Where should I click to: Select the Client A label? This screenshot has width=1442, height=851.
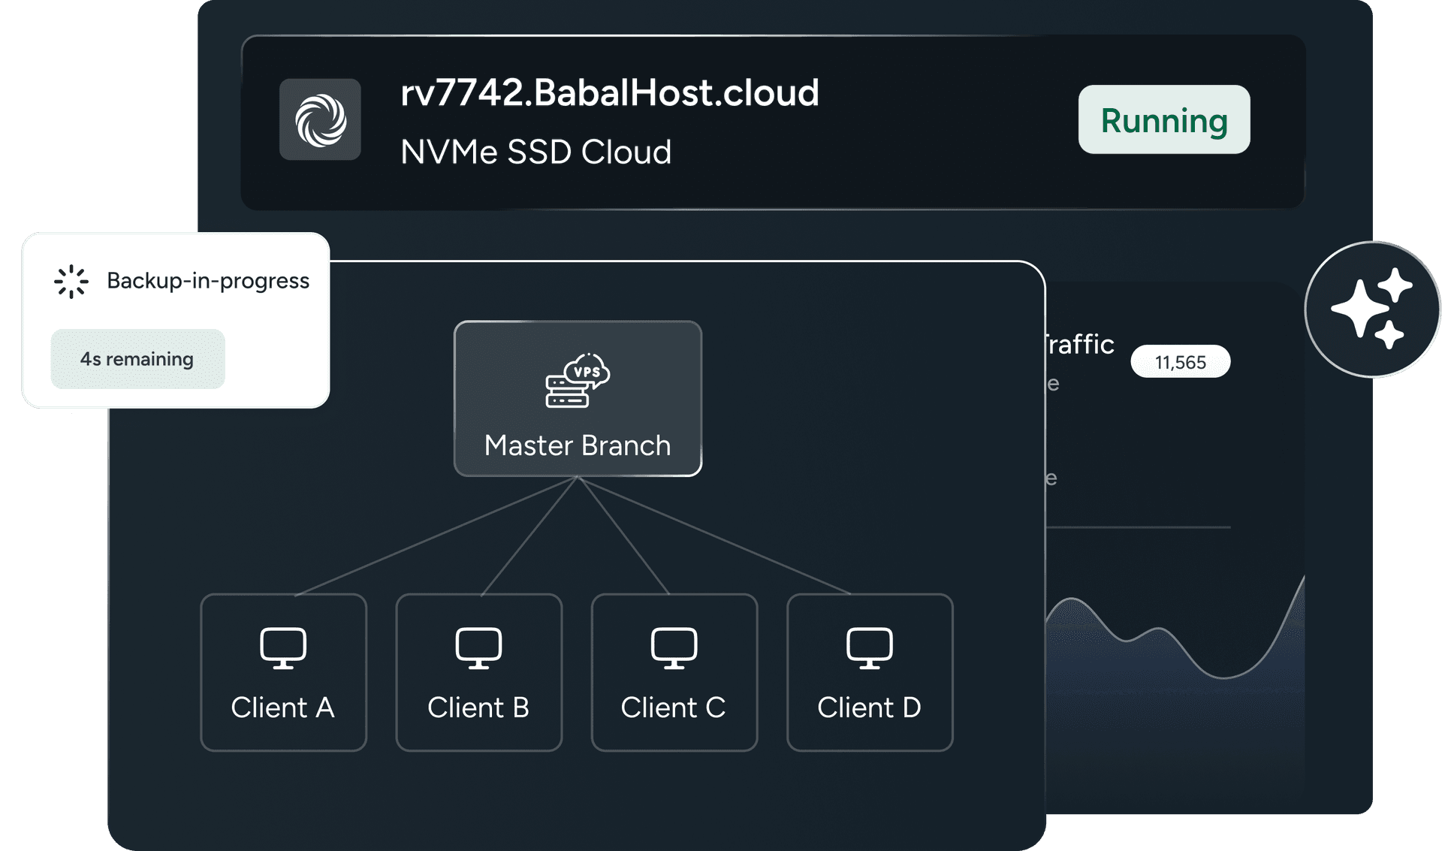tap(282, 708)
